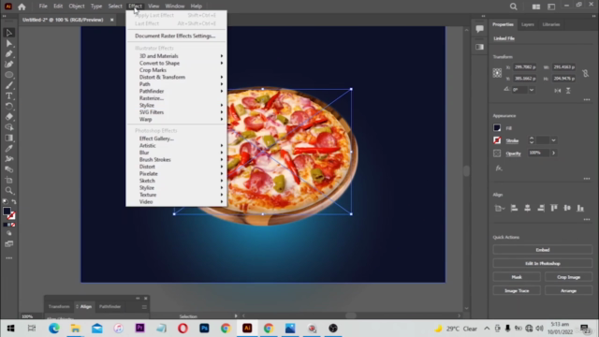Click the fx add effect icon
Image resolution: width=599 pixels, height=337 pixels.
click(x=499, y=168)
